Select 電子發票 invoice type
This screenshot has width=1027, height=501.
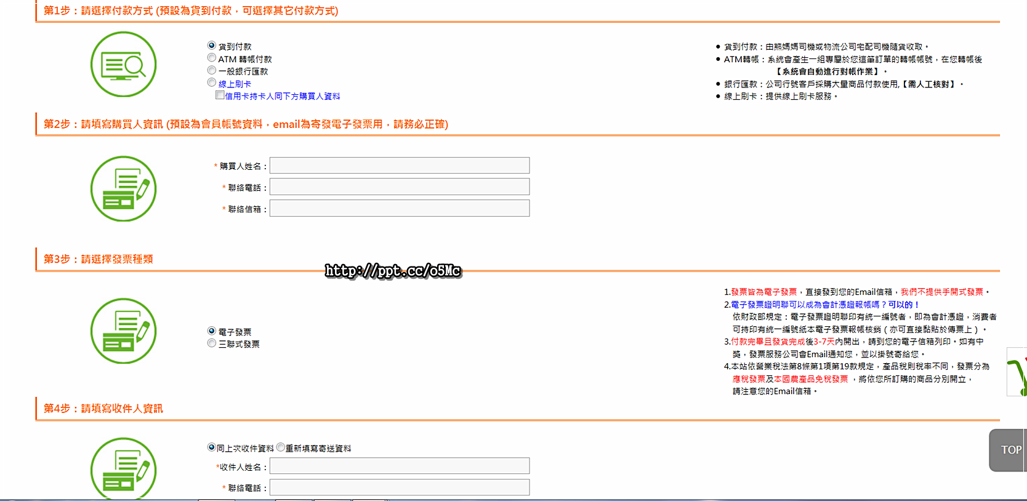click(x=212, y=331)
